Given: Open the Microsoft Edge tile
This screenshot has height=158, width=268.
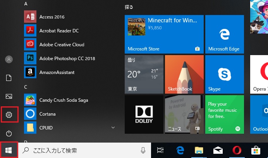Looking at the screenshot, I should pyautogui.click(x=224, y=34).
